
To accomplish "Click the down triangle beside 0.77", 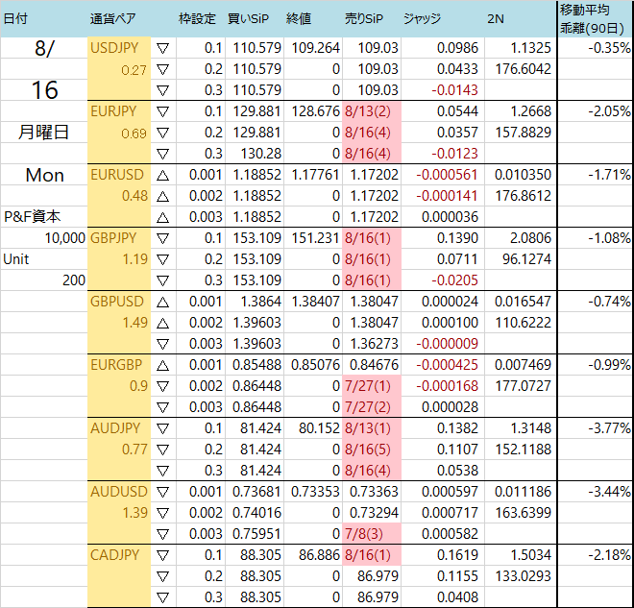I will coord(162,450).
